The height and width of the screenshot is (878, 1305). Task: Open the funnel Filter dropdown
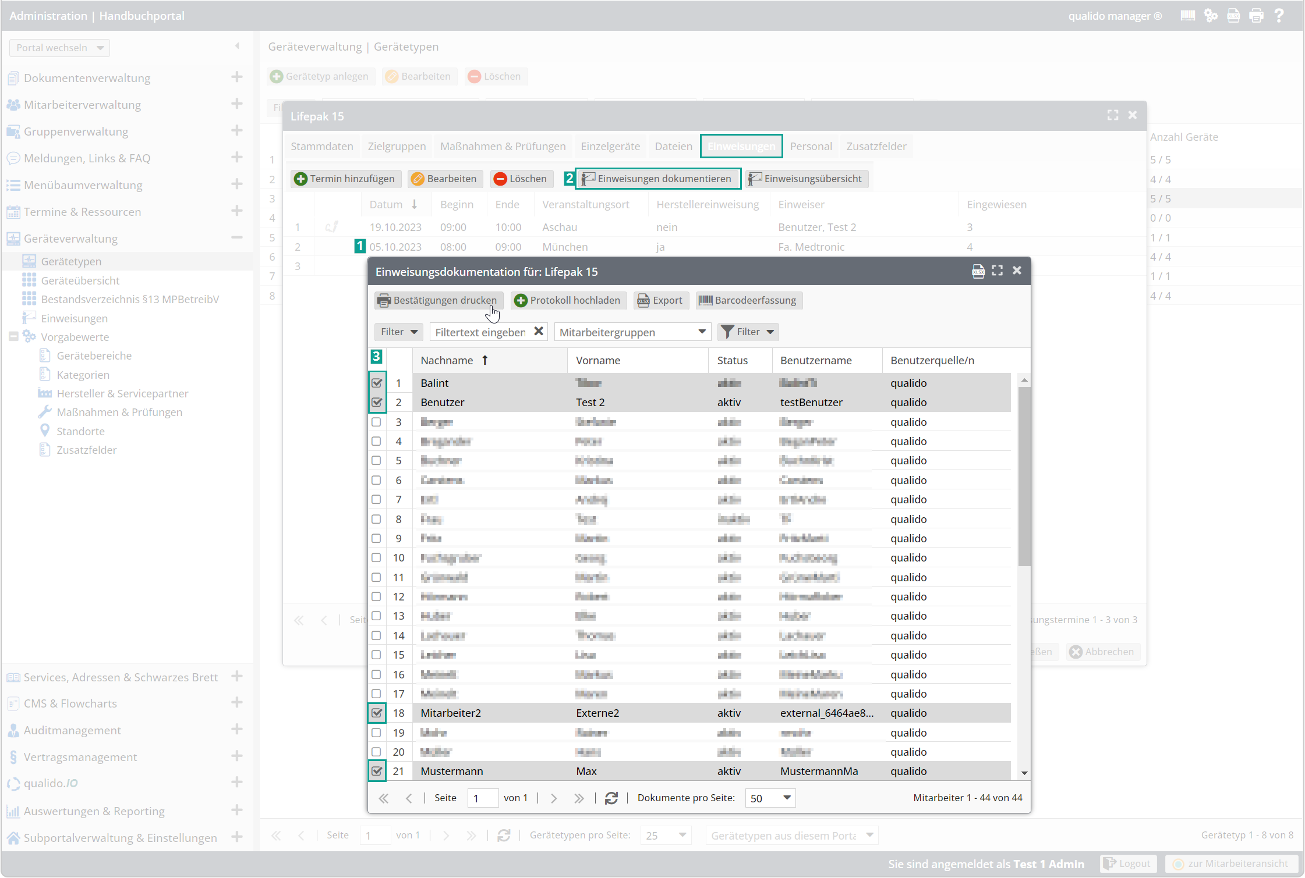748,332
